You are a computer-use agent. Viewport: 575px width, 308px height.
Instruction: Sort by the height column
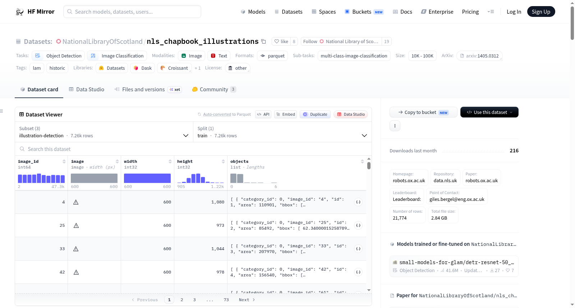click(223, 161)
